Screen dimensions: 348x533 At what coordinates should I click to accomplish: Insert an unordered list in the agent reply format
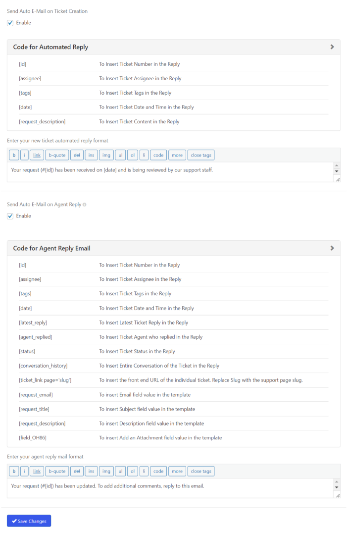tap(120, 471)
